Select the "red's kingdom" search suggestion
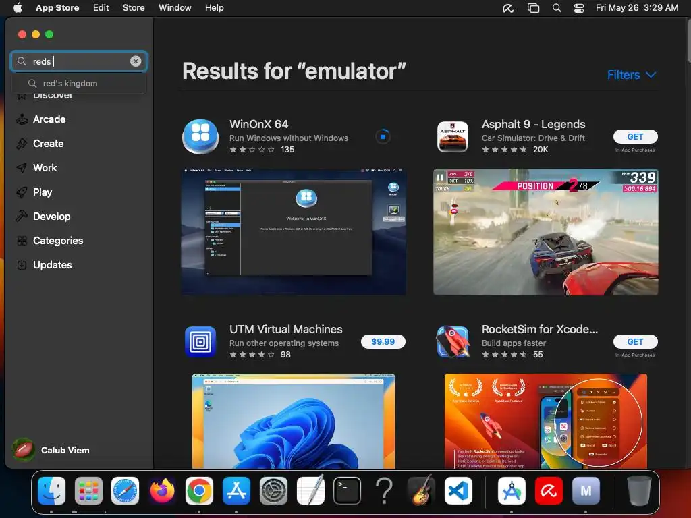 click(x=78, y=83)
